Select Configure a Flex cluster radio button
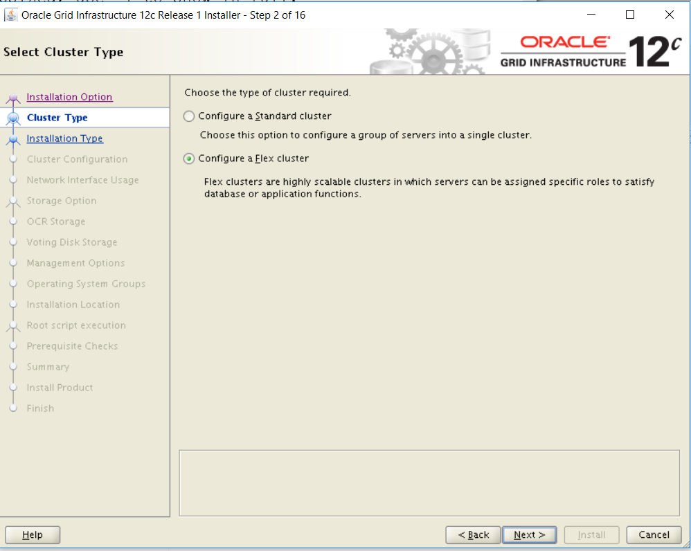 189,159
